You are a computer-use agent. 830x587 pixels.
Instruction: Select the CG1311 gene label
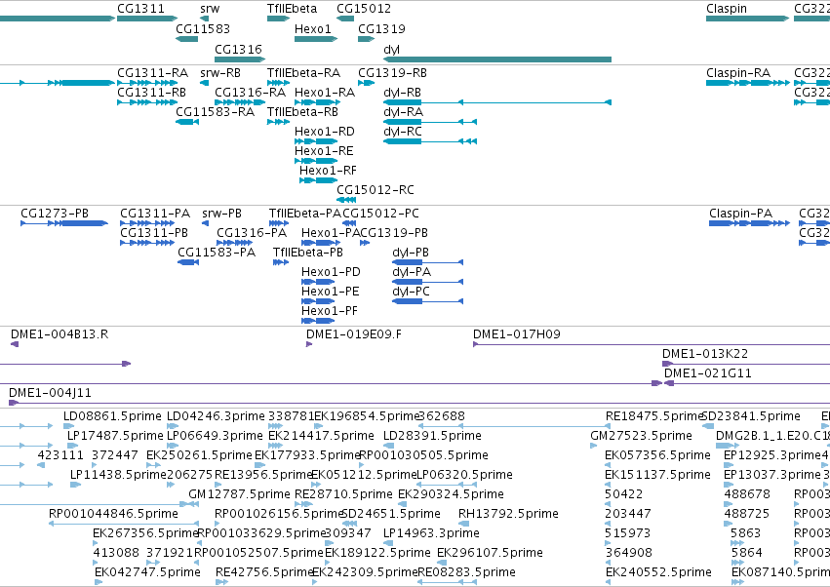140,9
